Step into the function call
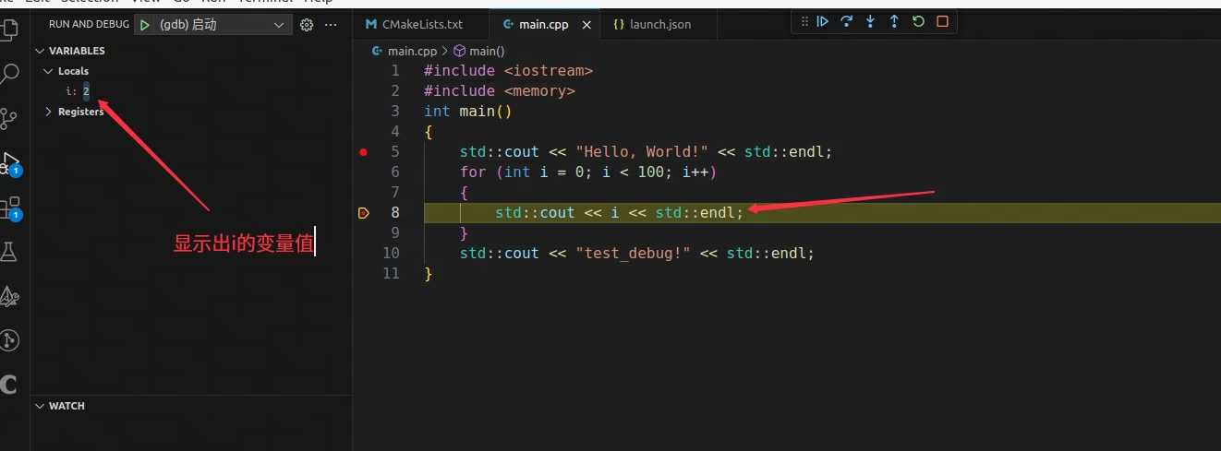Viewport: 1221px width, 451px height. click(x=870, y=21)
